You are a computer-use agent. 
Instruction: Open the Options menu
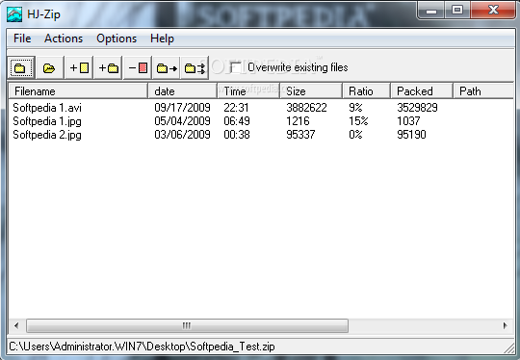click(x=117, y=39)
